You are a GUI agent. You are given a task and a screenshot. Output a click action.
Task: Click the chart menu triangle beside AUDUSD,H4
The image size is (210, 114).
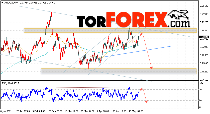tap(2, 3)
